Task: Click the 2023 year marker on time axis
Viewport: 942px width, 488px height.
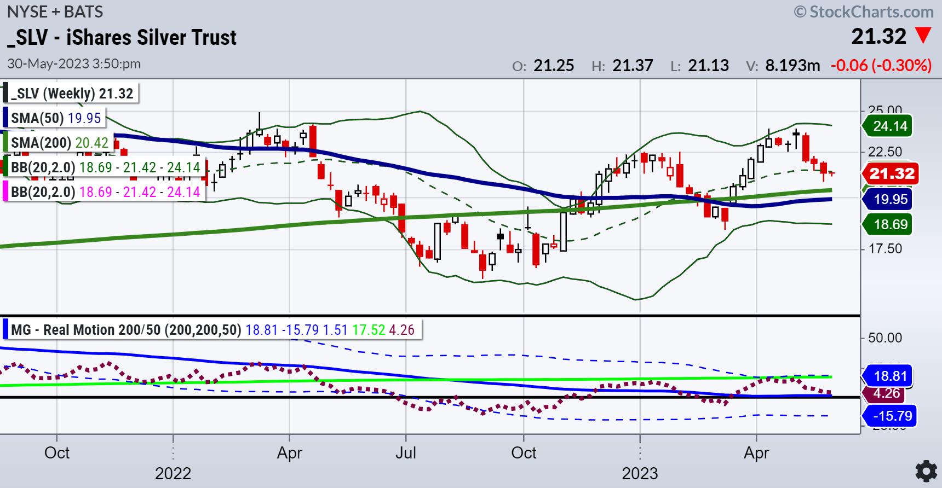Action: click(x=640, y=473)
